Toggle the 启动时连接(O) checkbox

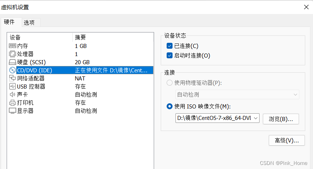pyautogui.click(x=170, y=55)
